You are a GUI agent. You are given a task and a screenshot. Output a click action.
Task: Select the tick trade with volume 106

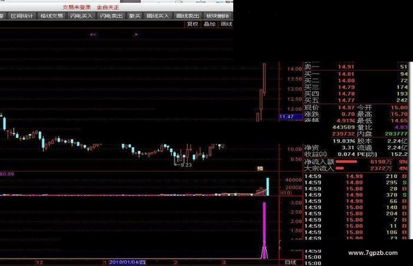click(356, 232)
